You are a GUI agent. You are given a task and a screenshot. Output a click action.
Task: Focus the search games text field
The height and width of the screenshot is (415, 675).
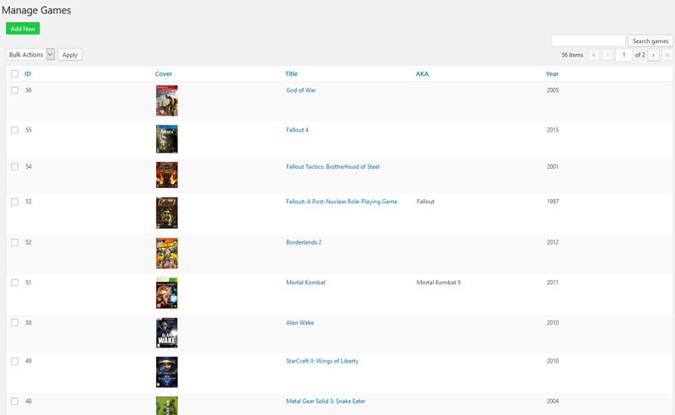pos(588,40)
